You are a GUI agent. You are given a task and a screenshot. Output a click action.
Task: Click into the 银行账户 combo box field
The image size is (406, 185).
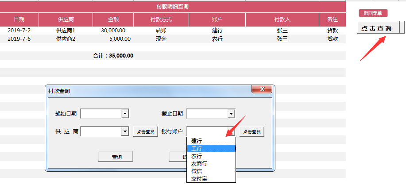pos(207,131)
